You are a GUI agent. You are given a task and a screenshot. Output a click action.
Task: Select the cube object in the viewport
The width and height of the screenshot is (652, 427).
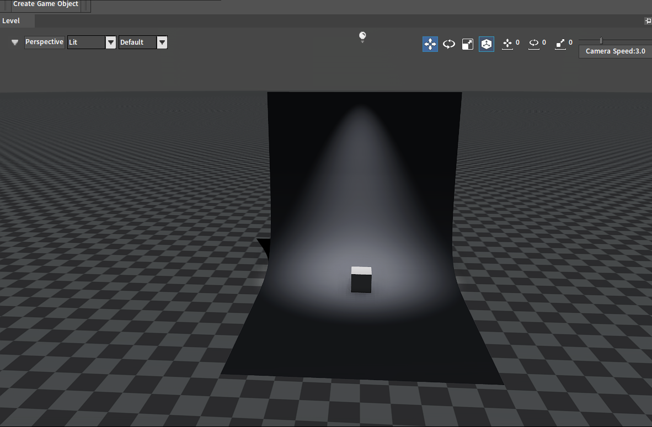pyautogui.click(x=361, y=279)
